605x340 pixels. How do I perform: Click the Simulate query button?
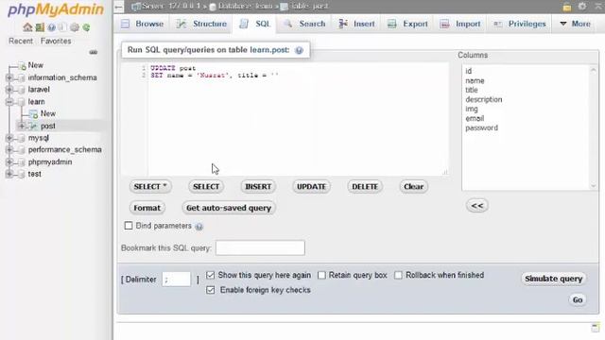pos(553,279)
